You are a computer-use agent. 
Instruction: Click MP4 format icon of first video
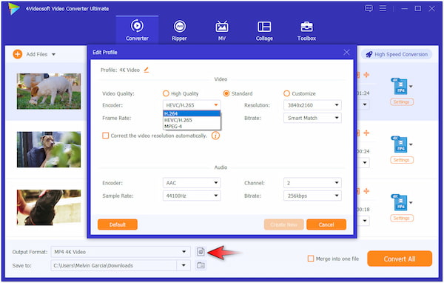point(400,87)
